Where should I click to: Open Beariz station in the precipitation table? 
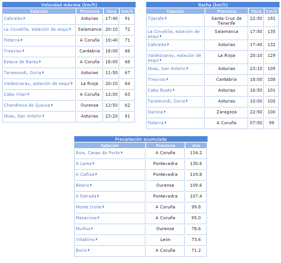tap(82, 185)
